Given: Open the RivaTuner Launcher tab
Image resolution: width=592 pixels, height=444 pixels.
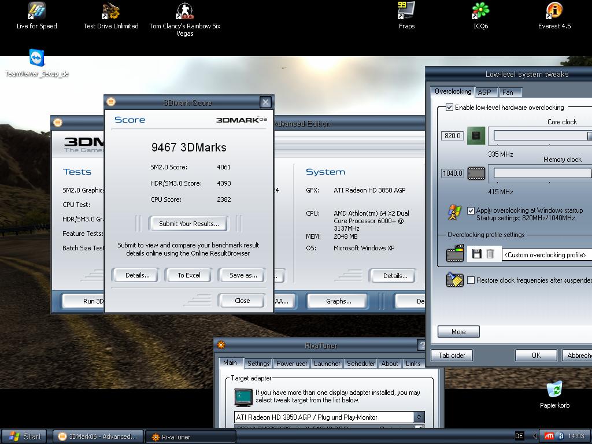Looking at the screenshot, I should (x=327, y=363).
